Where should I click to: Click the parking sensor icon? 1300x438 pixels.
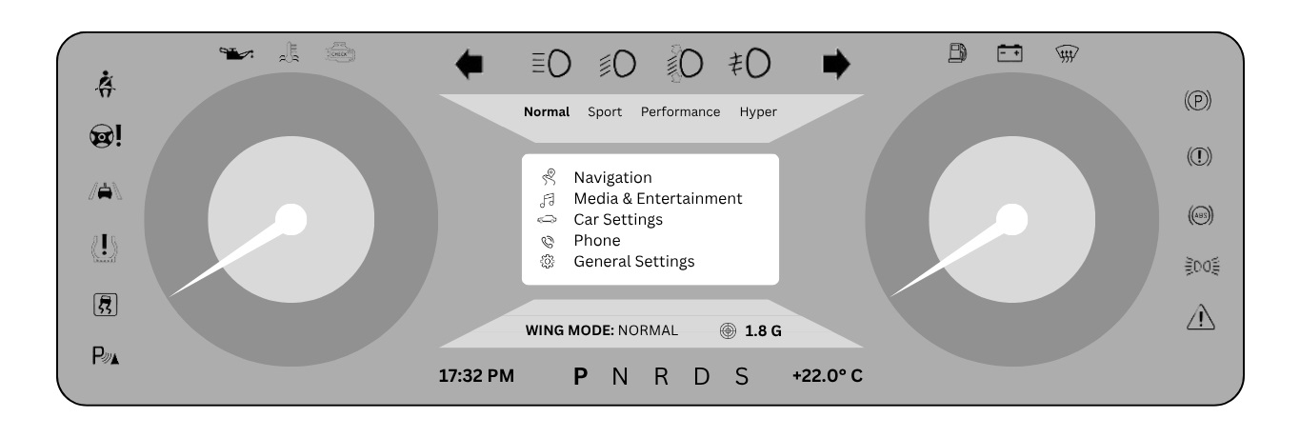point(106,357)
